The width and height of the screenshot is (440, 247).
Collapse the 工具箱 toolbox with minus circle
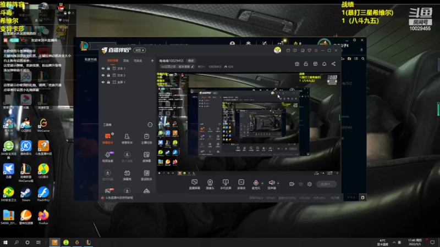[150, 125]
